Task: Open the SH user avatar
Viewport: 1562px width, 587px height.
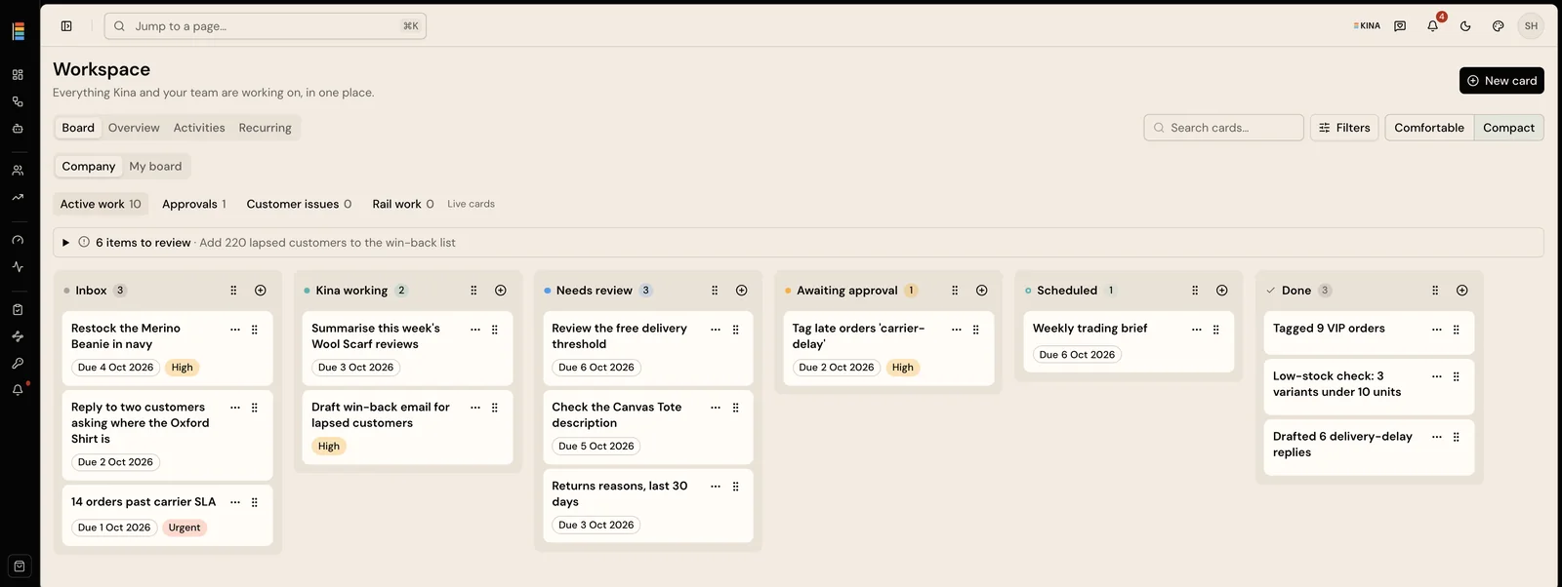Action: [1531, 26]
